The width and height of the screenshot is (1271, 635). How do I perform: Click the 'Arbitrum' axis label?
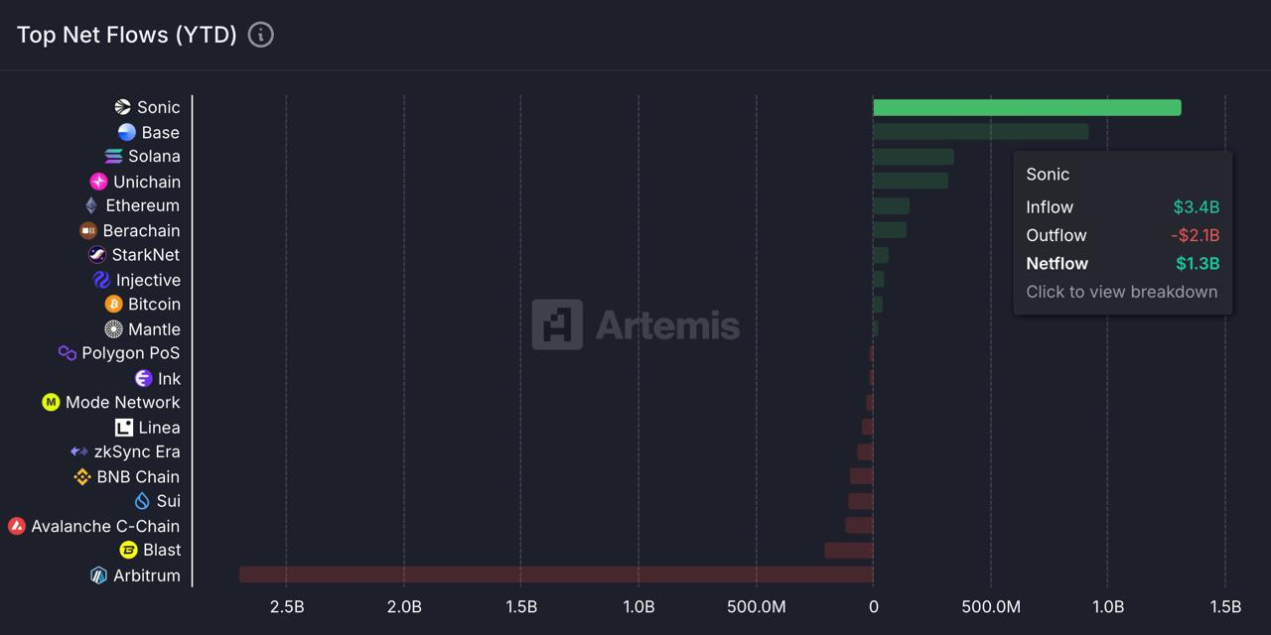tap(147, 575)
